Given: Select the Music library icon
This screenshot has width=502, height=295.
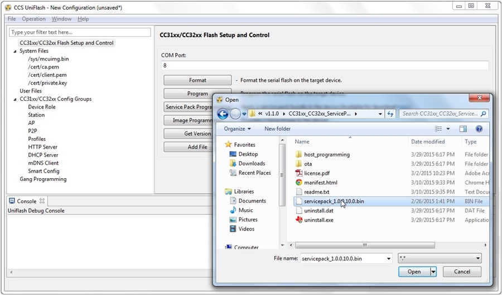Looking at the screenshot, I should pos(233,210).
